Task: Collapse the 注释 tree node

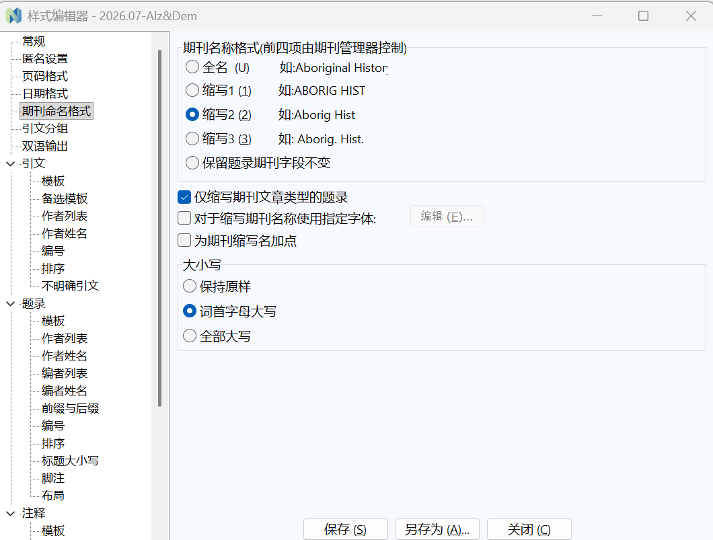Action: 11,513
